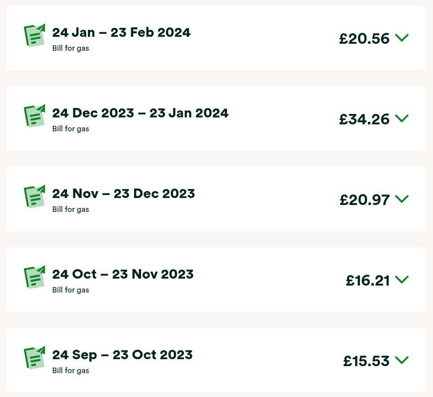Open the 24 Dec 2023 – 23 Jan 2024 bill
The width and height of the screenshot is (433, 397).
click(140, 113)
